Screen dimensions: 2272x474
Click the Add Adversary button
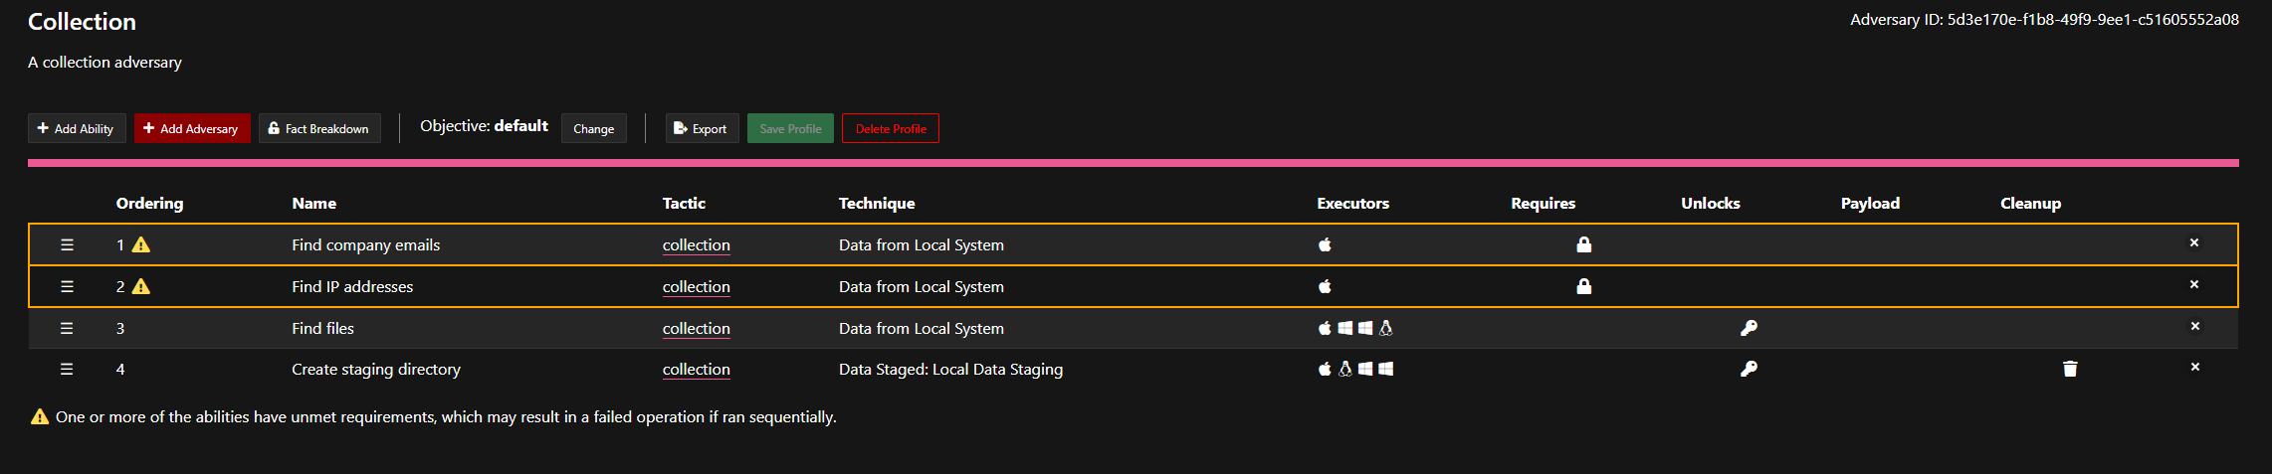(192, 128)
